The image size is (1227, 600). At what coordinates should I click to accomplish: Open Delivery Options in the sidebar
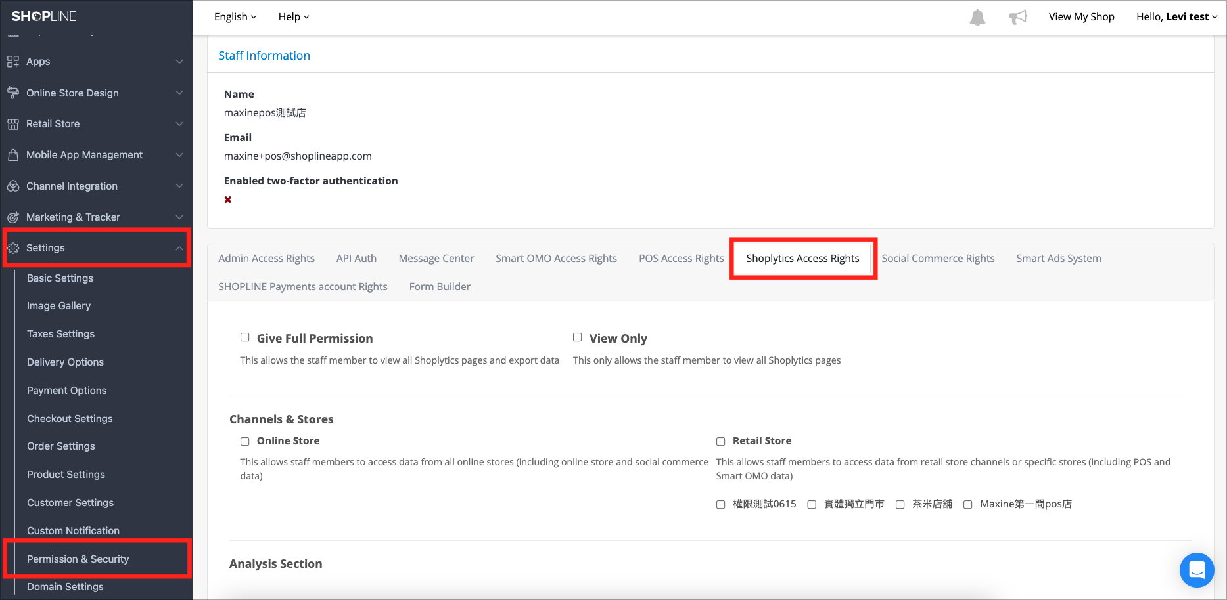[65, 362]
